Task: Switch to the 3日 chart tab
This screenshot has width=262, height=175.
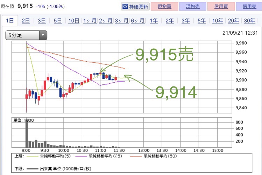Action: 42,21
